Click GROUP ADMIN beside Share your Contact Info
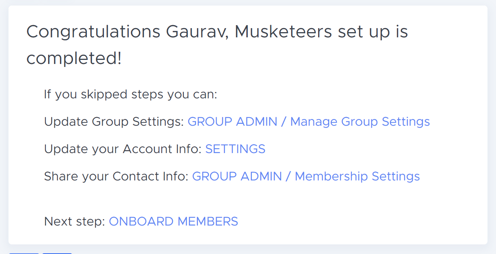This screenshot has height=254, width=496. (x=237, y=176)
